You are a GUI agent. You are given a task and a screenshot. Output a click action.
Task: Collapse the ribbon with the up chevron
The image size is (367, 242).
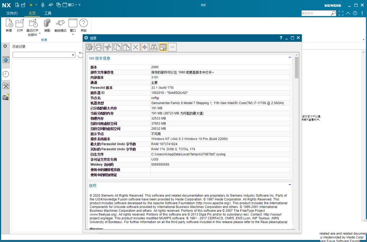348,13
